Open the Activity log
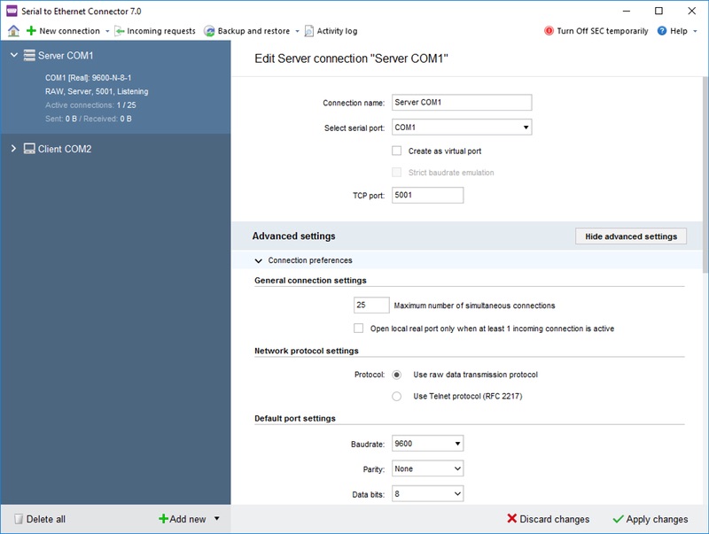The height and width of the screenshot is (534, 709). 331,31
